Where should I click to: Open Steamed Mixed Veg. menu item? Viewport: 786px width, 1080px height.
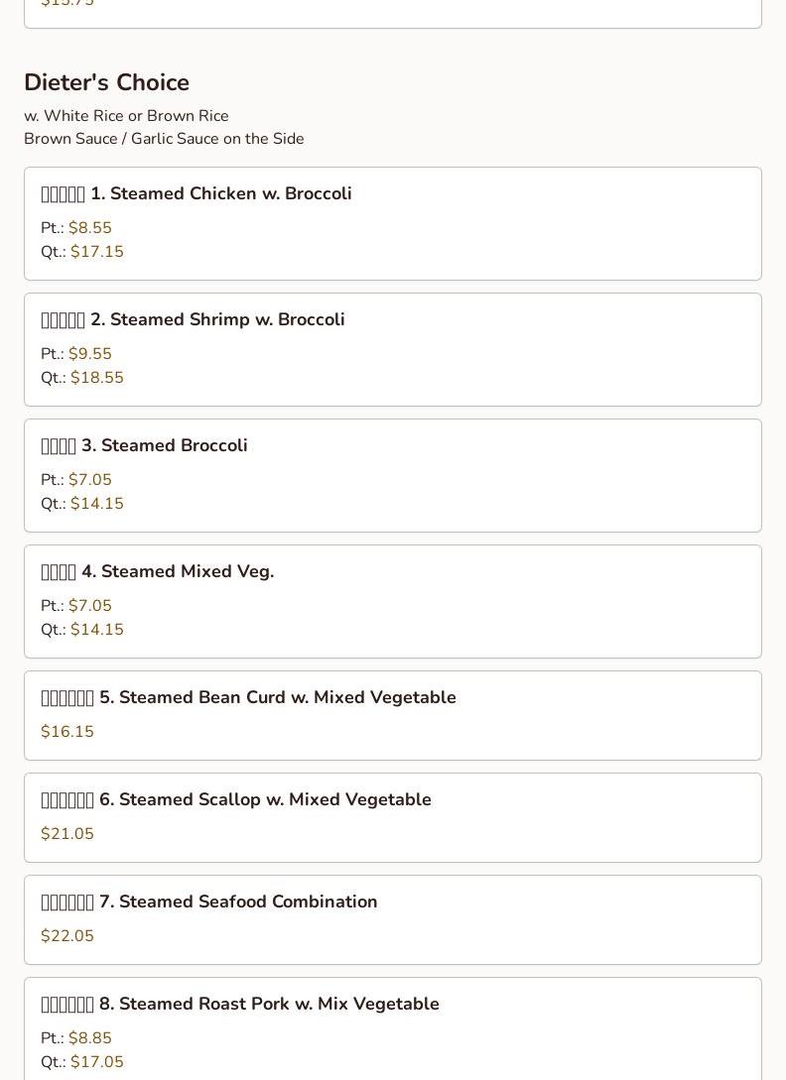point(393,602)
